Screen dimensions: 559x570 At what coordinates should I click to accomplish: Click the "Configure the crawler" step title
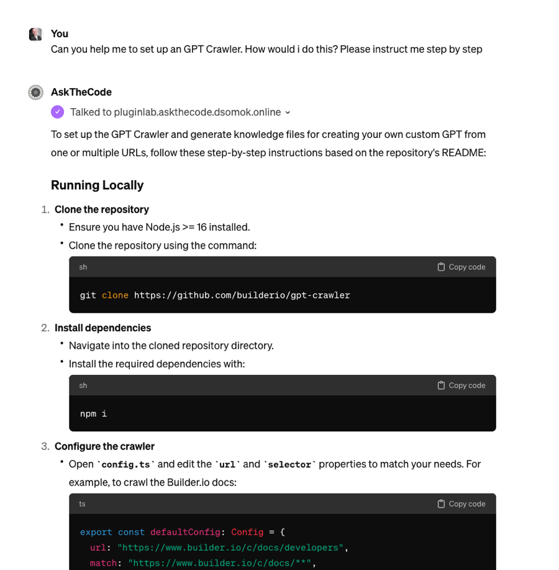tap(104, 446)
